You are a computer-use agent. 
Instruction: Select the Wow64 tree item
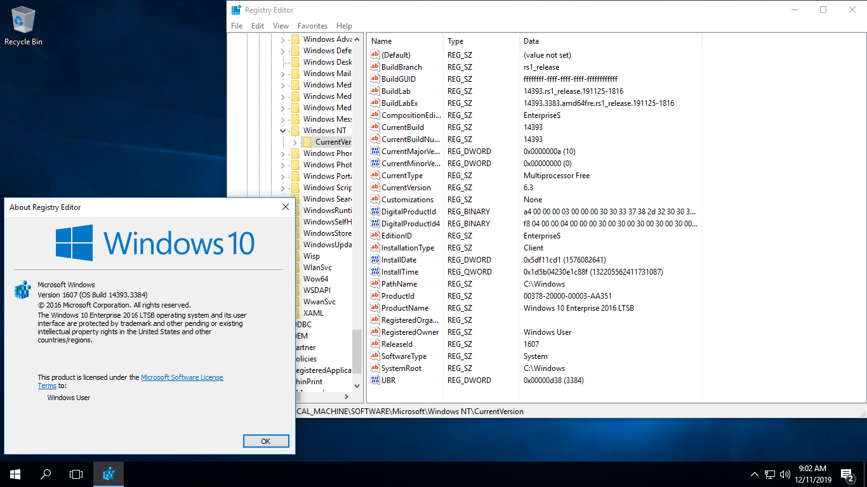click(x=315, y=279)
